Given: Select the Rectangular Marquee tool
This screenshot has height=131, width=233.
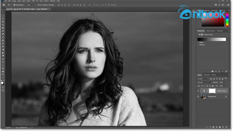Looking at the screenshot, I should point(3,15).
